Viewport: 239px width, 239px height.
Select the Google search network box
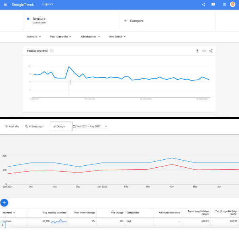click(x=61, y=126)
